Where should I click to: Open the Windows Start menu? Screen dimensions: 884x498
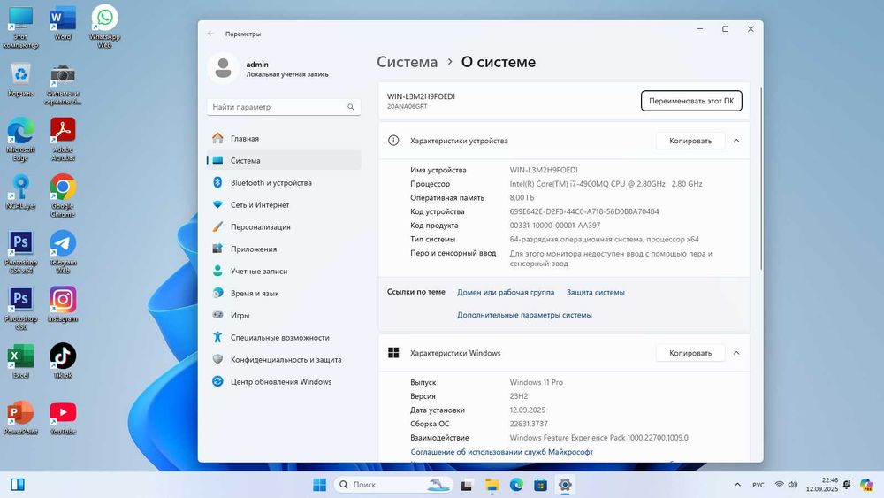coord(320,485)
